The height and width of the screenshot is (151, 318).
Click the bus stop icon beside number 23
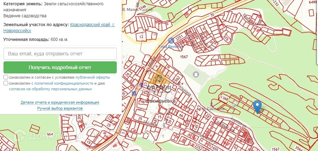pos(141,85)
